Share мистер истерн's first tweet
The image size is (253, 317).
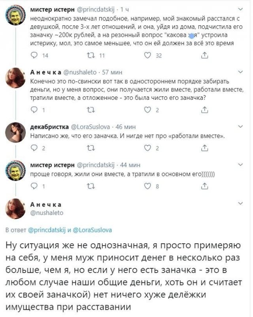(204, 56)
